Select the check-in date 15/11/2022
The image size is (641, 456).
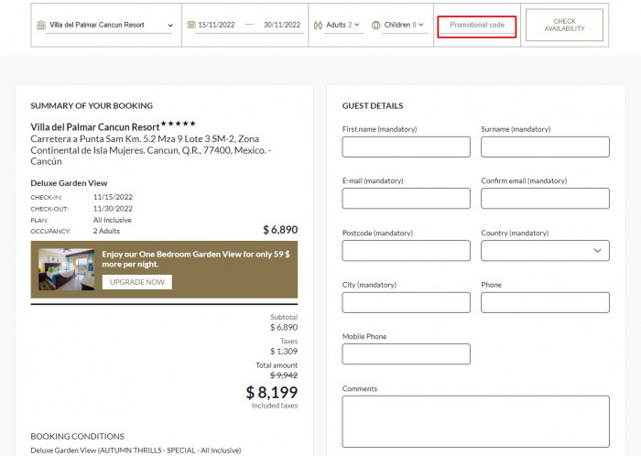(x=216, y=25)
